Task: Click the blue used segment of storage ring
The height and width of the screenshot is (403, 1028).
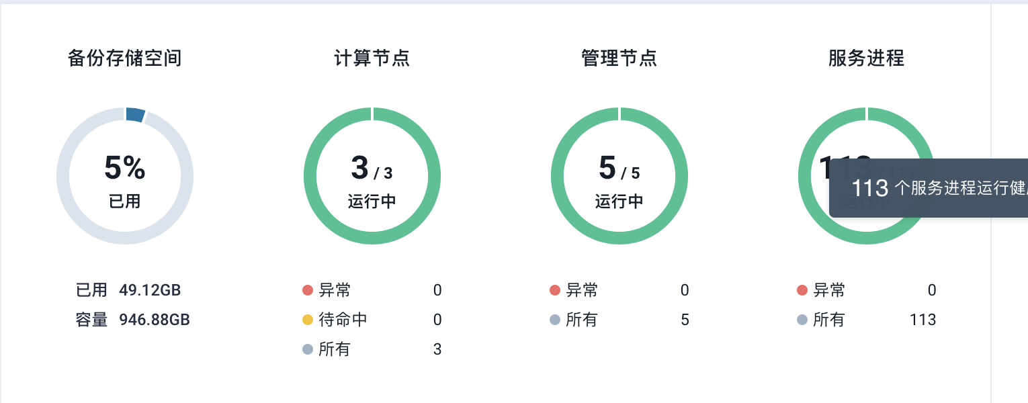Action: pyautogui.click(x=135, y=114)
